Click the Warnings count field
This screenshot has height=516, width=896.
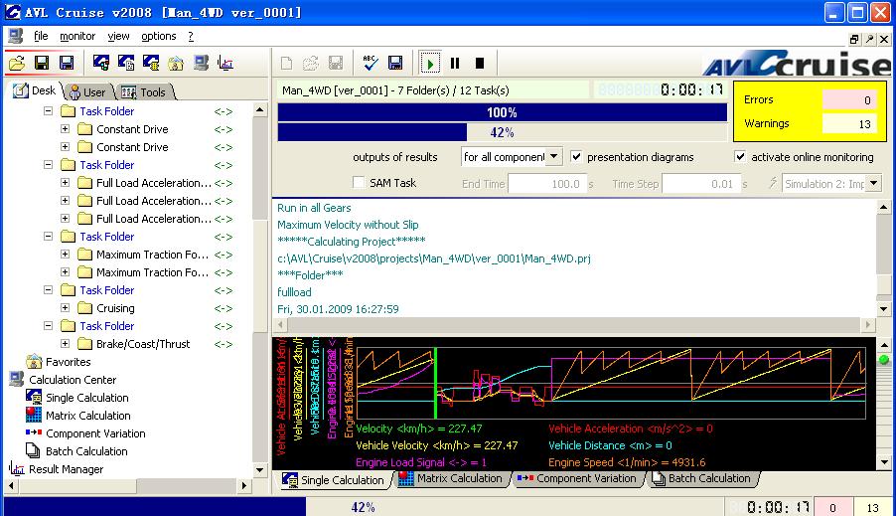click(848, 123)
